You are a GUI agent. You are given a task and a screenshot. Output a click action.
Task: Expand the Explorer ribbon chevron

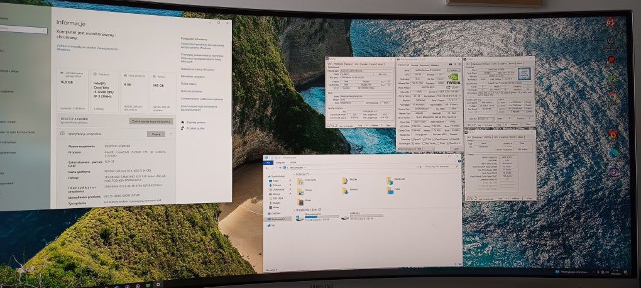point(456,161)
